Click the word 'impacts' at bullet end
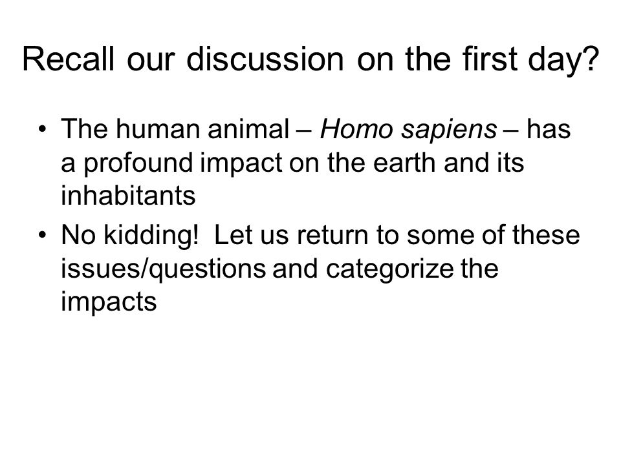The image size is (621, 465). tap(109, 302)
